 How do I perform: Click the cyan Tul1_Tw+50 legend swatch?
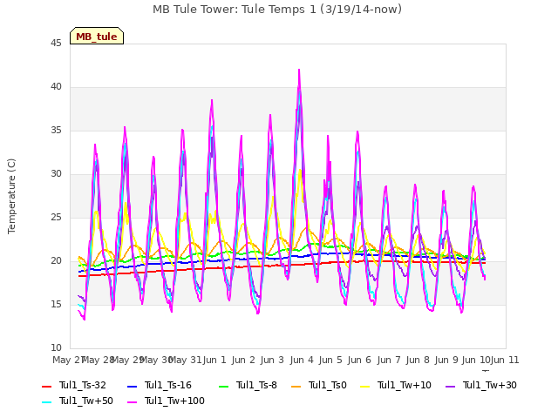coord(46,401)
